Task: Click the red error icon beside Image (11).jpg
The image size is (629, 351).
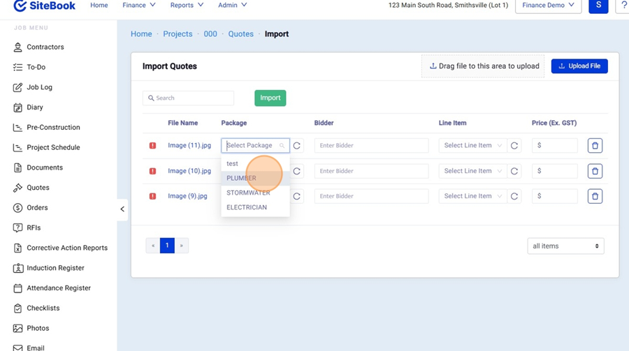Action: 152,146
